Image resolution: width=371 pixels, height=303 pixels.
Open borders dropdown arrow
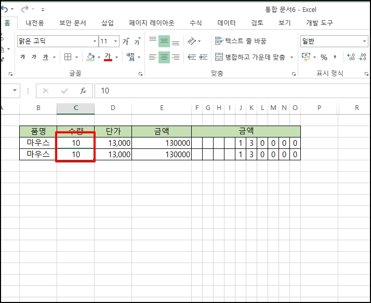pos(77,57)
